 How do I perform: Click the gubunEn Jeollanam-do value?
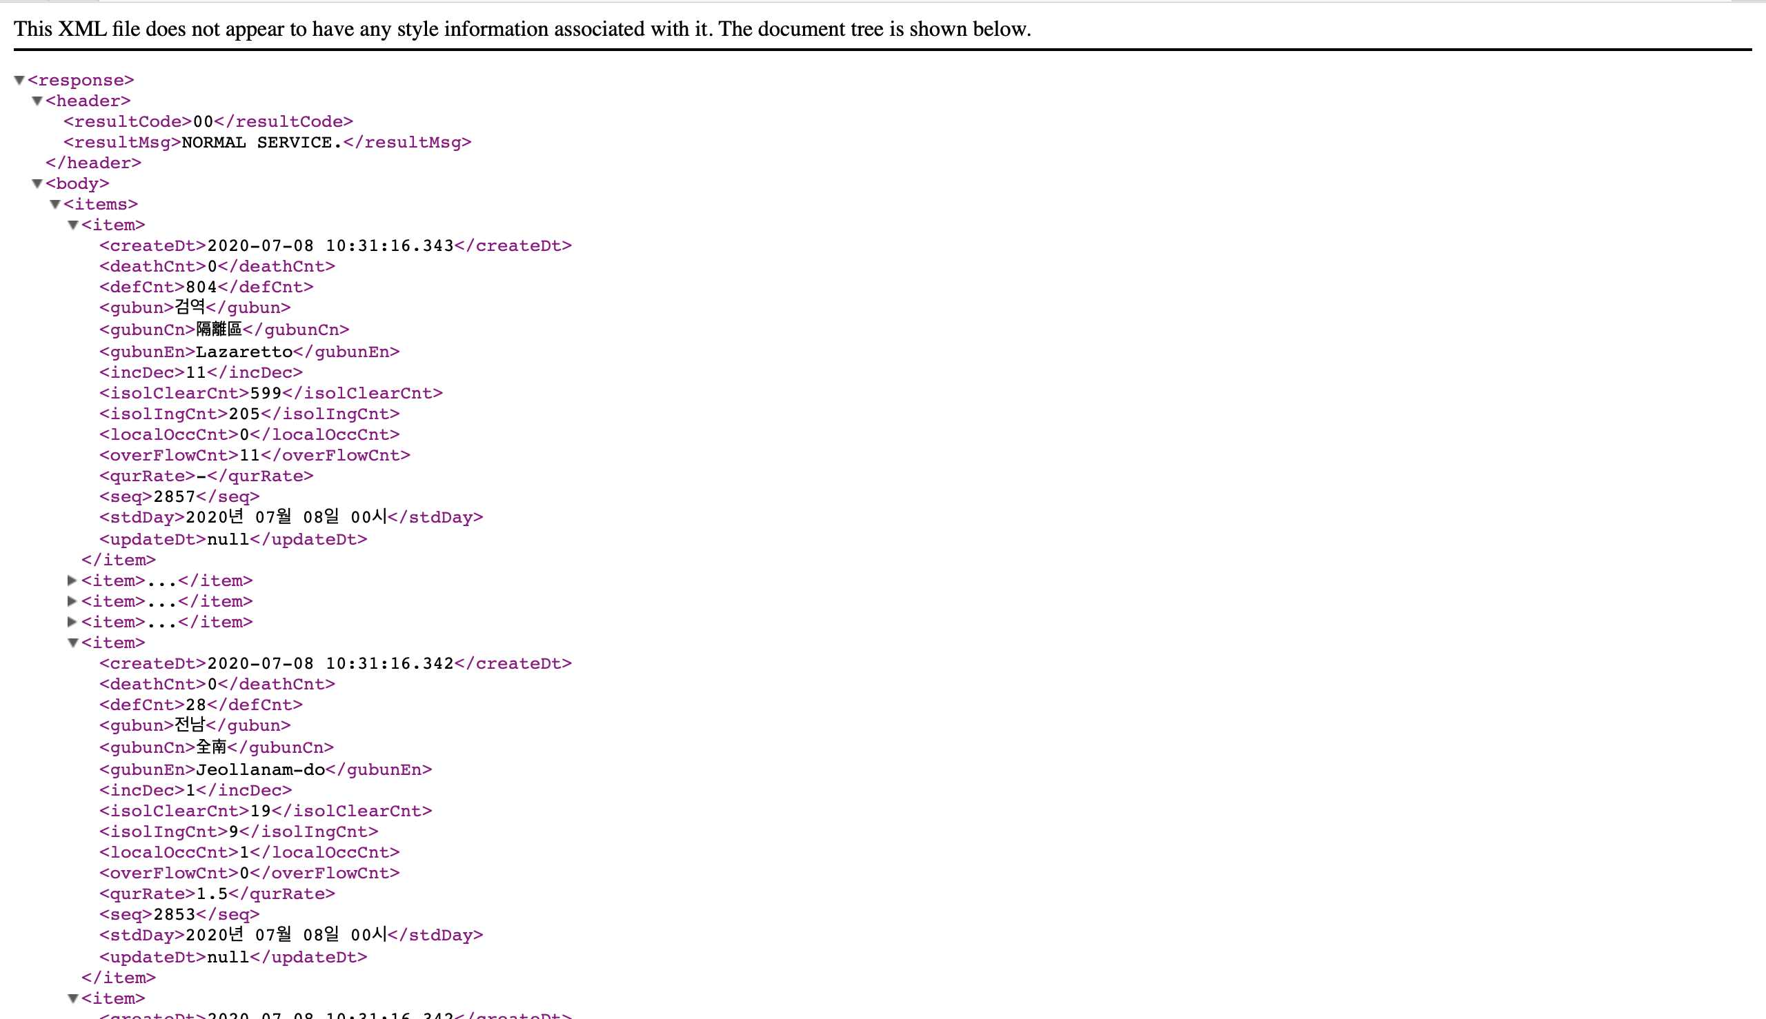click(x=260, y=769)
